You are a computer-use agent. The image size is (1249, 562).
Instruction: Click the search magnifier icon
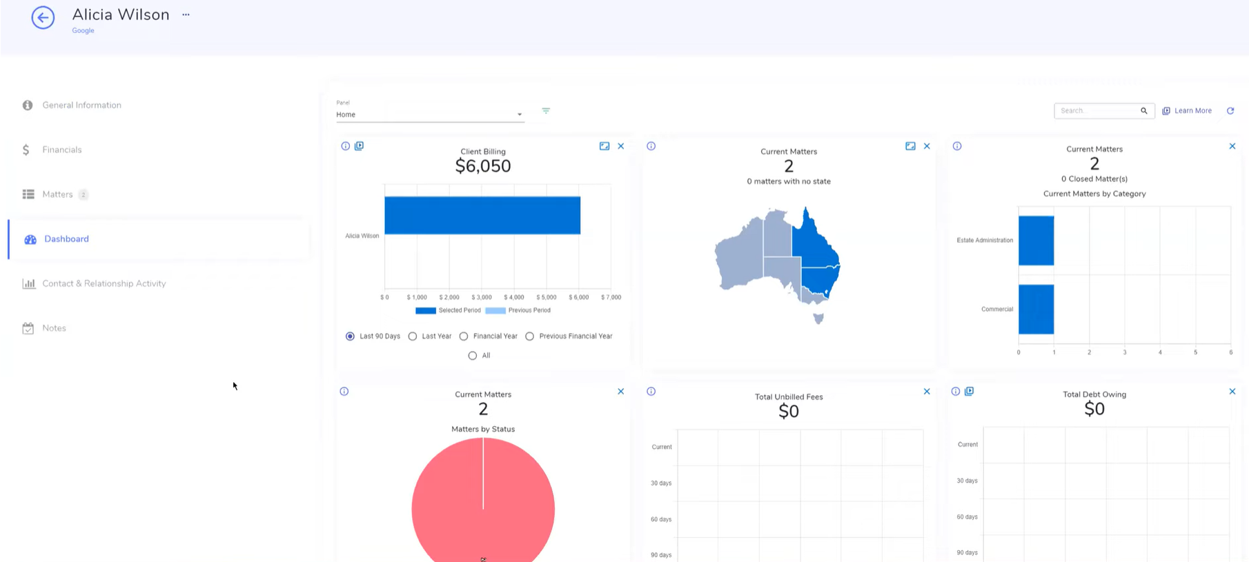[1143, 110]
